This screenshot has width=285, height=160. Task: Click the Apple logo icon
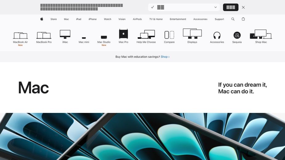coord(42,19)
